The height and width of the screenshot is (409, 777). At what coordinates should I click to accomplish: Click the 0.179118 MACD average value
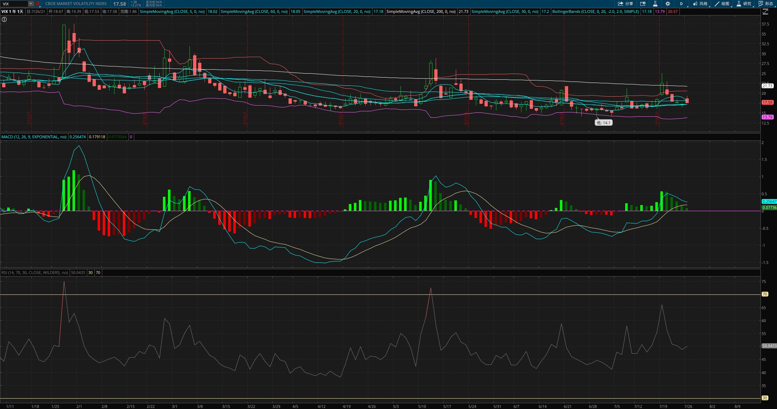[97, 137]
